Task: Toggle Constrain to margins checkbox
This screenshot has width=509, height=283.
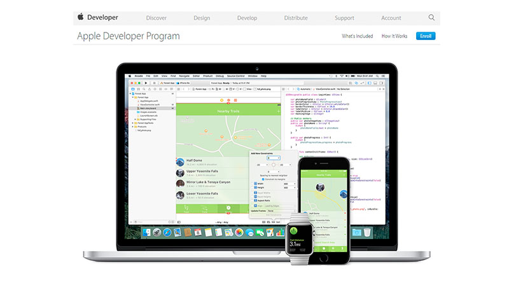Action: (x=263, y=179)
